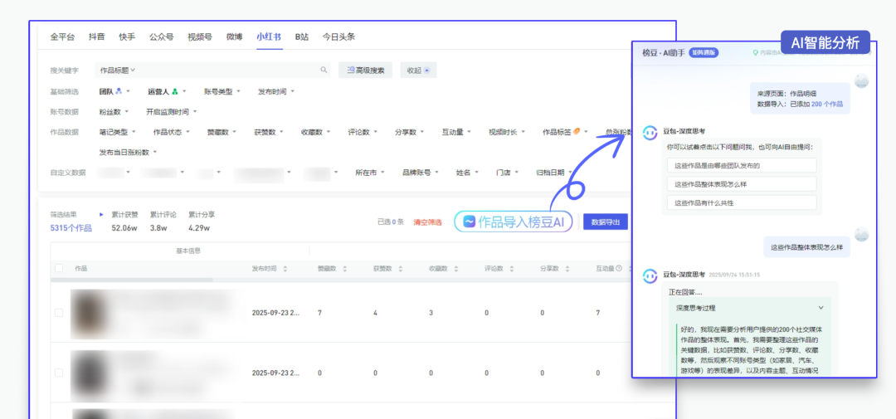The height and width of the screenshot is (419, 896).
Task: Click user avatar beside the 来源页面 message
Action: click(861, 81)
